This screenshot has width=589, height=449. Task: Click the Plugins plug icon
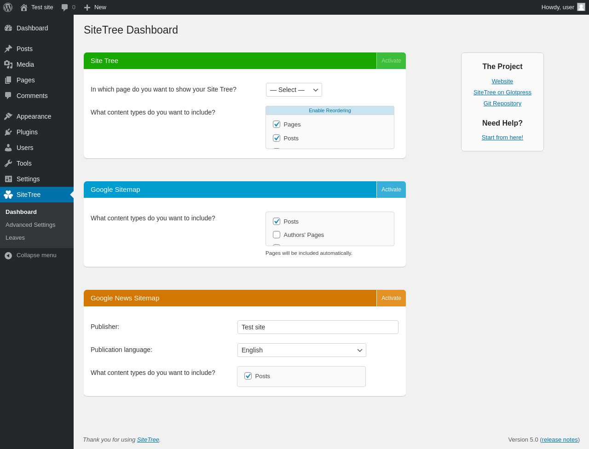8,132
